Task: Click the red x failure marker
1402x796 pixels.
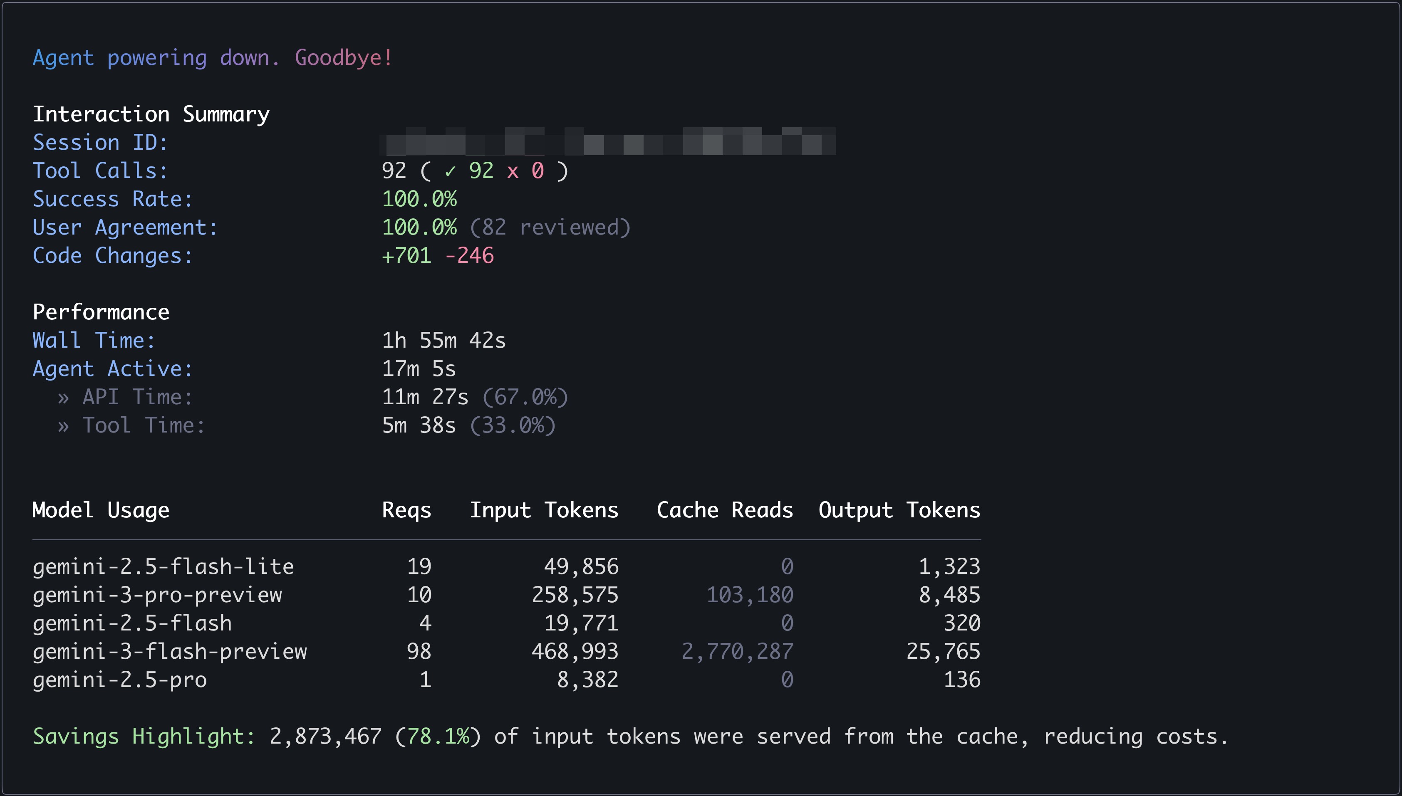Action: (513, 172)
